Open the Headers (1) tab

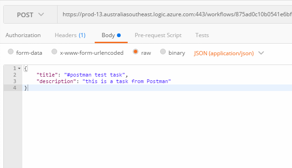pos(70,35)
